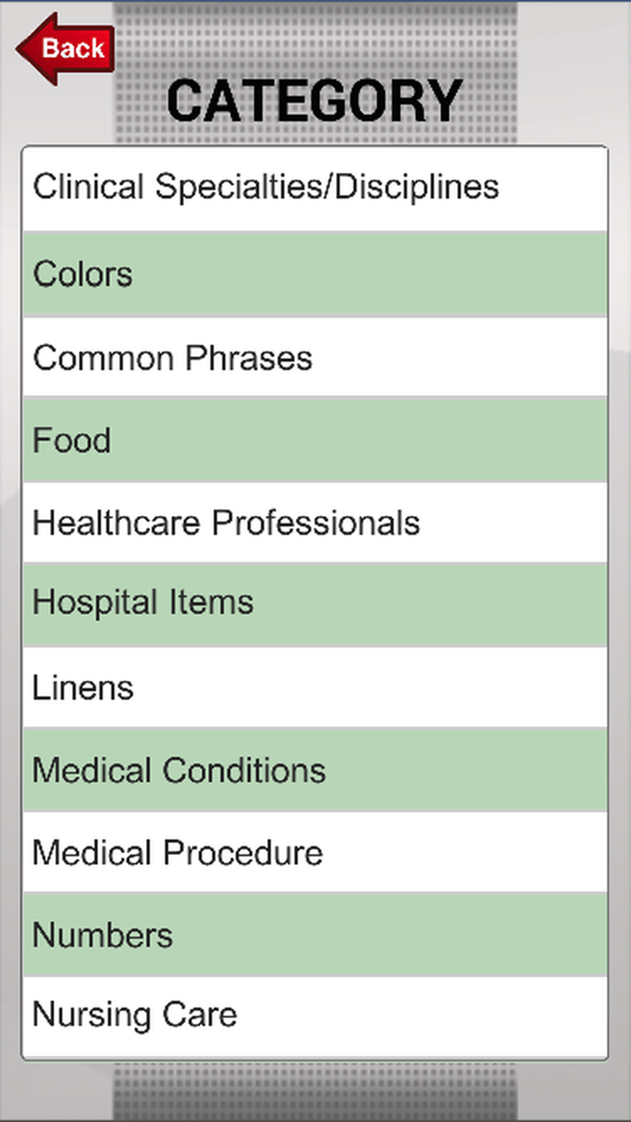This screenshot has width=631, height=1122.
Task: Tap the Nursing Care text
Action: (134, 1016)
